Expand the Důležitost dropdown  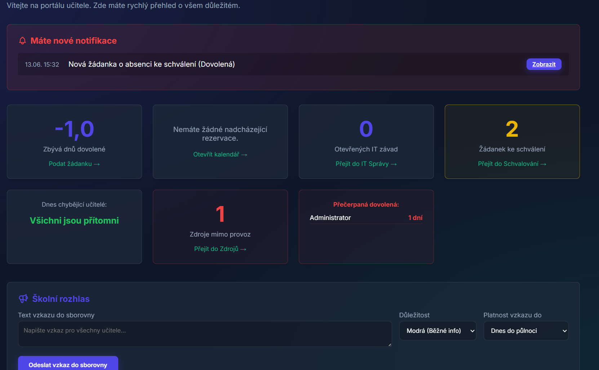coord(438,331)
